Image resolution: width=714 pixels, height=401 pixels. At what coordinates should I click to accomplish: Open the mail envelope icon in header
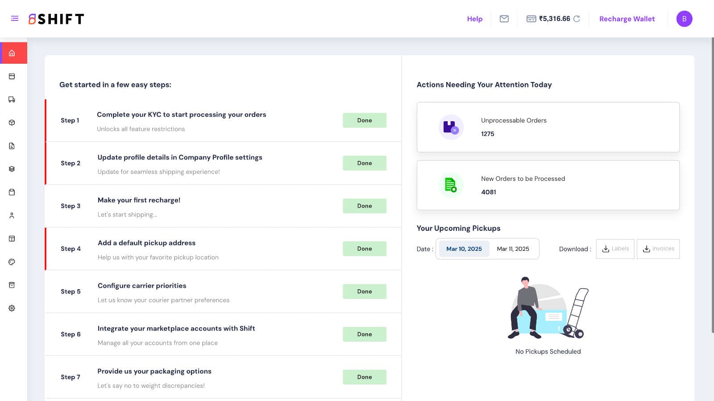click(x=504, y=19)
